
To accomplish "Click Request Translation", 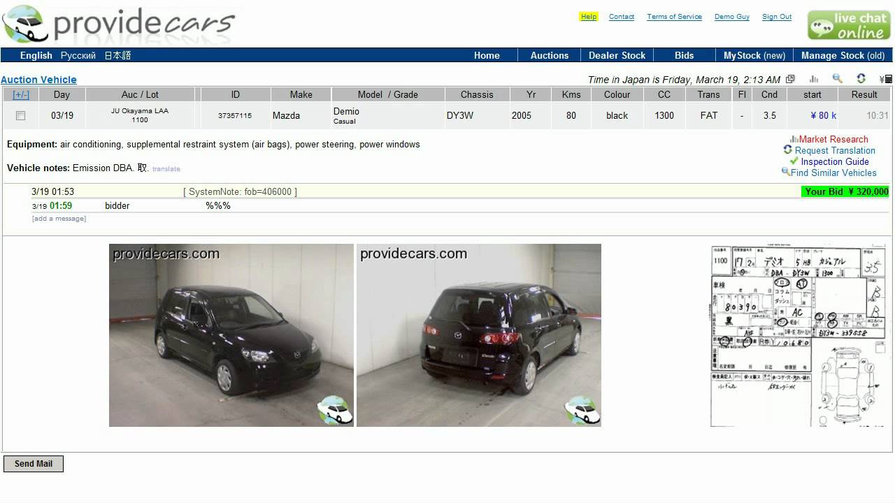I will [835, 150].
